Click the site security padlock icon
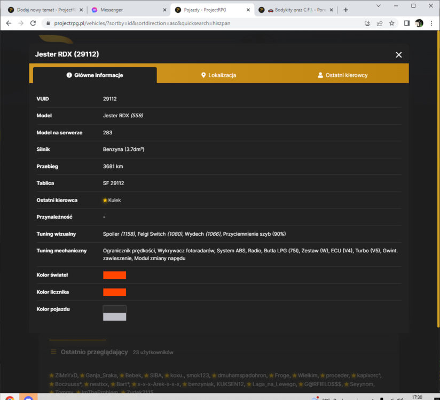 48,23
